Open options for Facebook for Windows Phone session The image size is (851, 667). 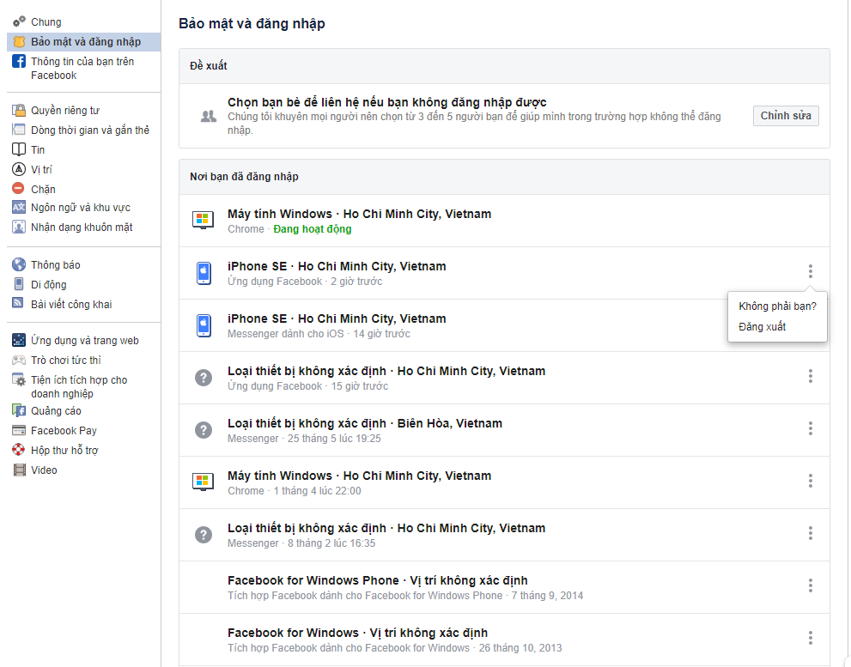(811, 585)
